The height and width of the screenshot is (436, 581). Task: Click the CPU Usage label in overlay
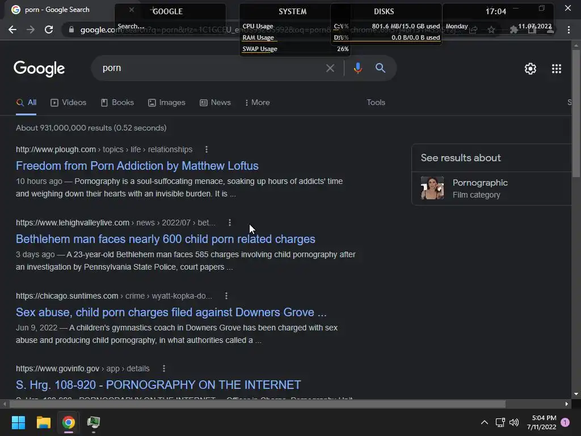(258, 26)
